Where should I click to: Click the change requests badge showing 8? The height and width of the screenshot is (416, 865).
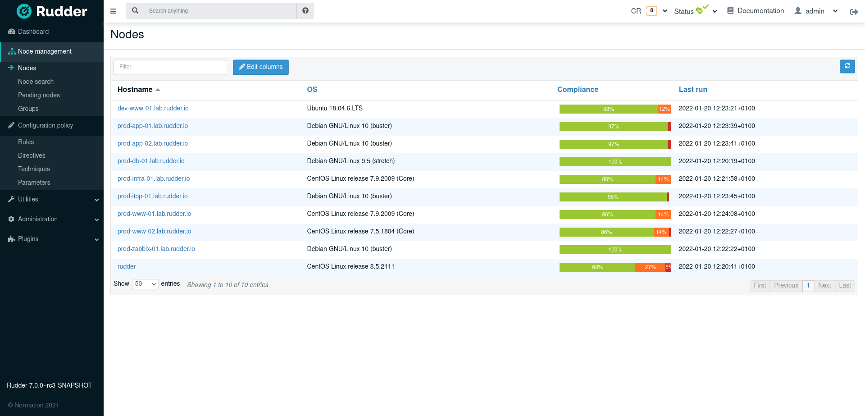click(x=651, y=11)
